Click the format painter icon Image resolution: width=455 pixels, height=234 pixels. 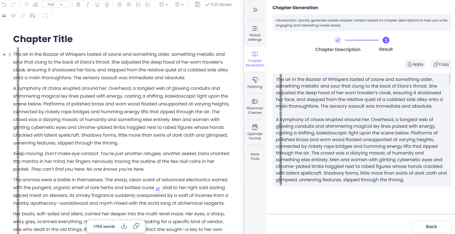coord(26,4)
